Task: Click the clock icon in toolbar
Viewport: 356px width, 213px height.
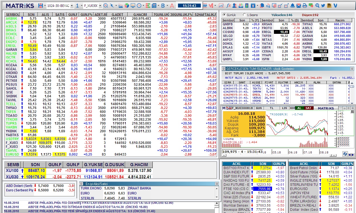Action: (x=139, y=6)
